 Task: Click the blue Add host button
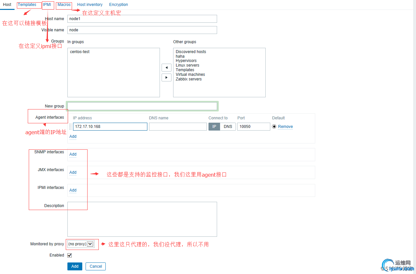click(75, 266)
